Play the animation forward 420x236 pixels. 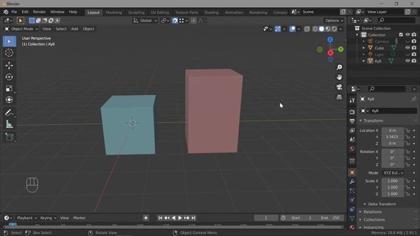[x=180, y=218]
